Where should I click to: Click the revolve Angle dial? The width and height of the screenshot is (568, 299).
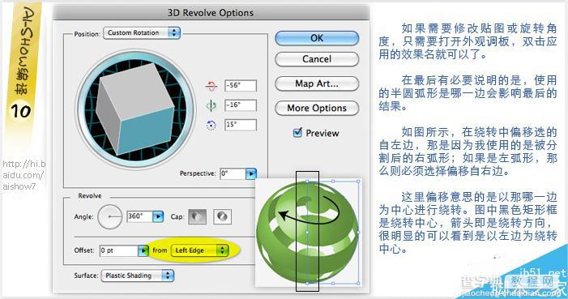pos(110,216)
